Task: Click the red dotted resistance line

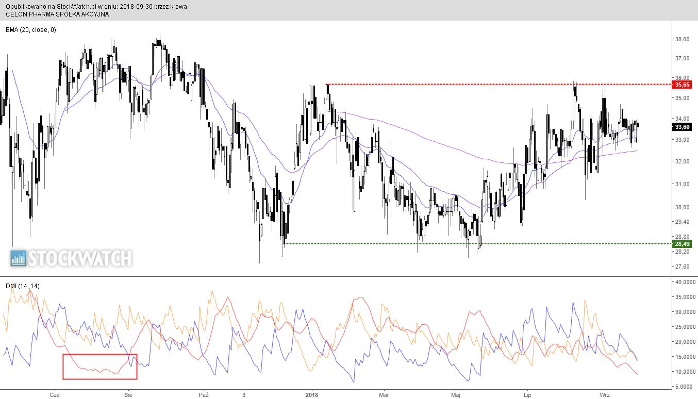Action: click(499, 84)
